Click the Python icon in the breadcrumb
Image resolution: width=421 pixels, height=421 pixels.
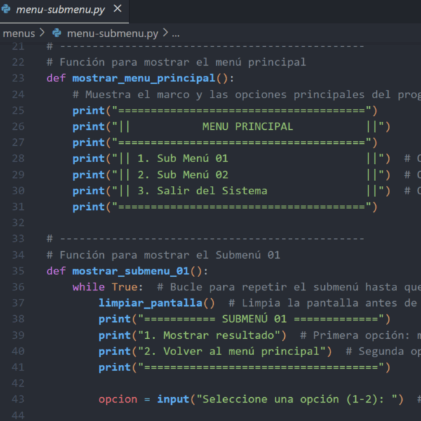click(57, 33)
